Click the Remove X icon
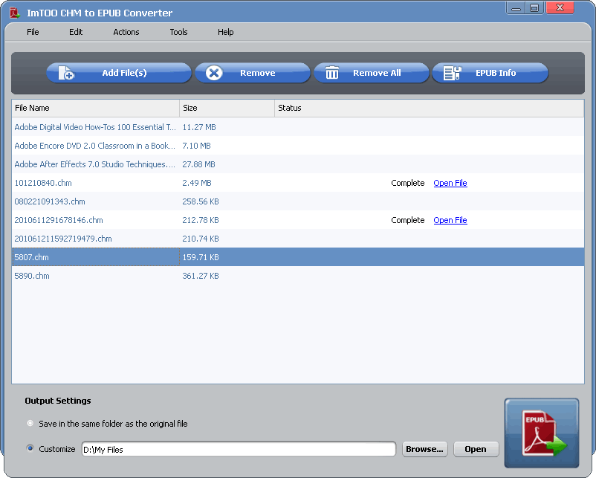Screen dimensions: 596x478 [214, 73]
